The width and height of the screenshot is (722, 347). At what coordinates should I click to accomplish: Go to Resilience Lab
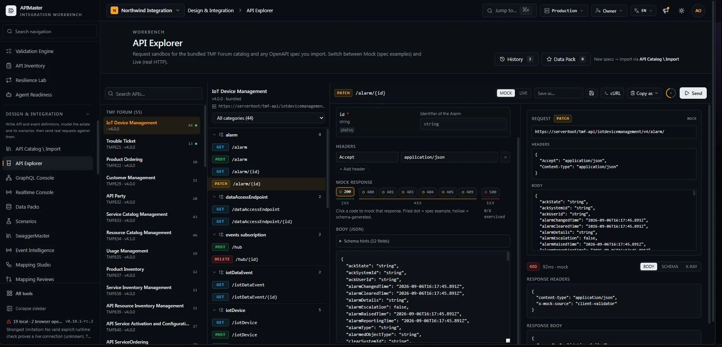[31, 80]
